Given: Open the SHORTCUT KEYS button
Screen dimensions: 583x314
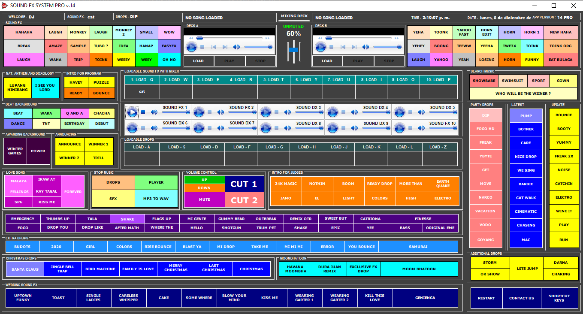Looking at the screenshot, I should 559,298.
